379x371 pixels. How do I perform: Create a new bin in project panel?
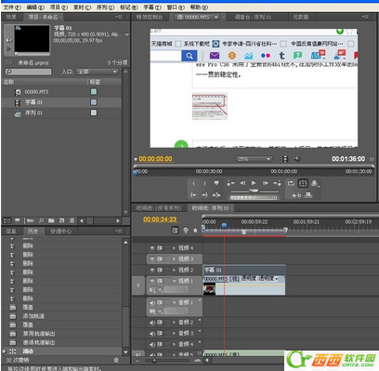51,220
